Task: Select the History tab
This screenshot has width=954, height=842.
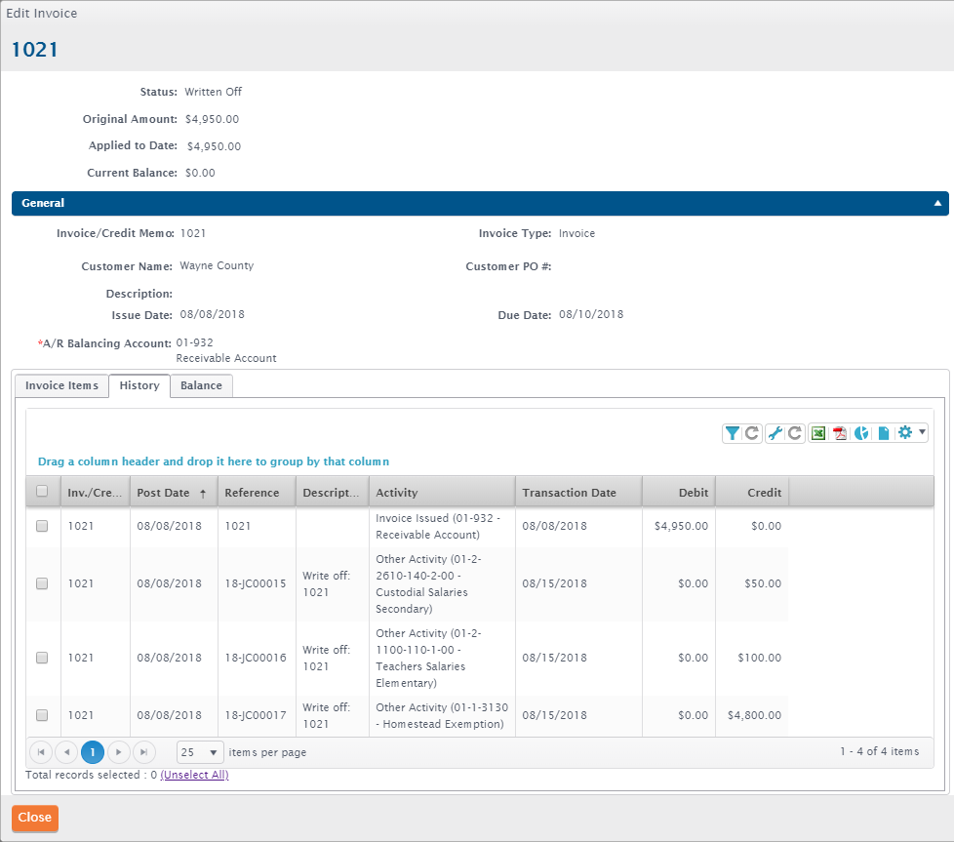Action: [x=139, y=385]
